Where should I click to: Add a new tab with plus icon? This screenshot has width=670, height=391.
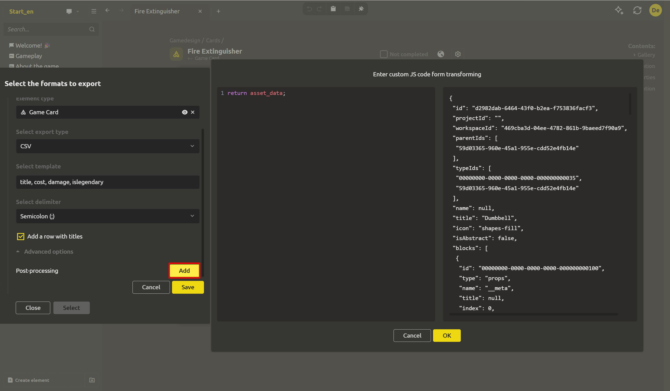click(x=218, y=12)
